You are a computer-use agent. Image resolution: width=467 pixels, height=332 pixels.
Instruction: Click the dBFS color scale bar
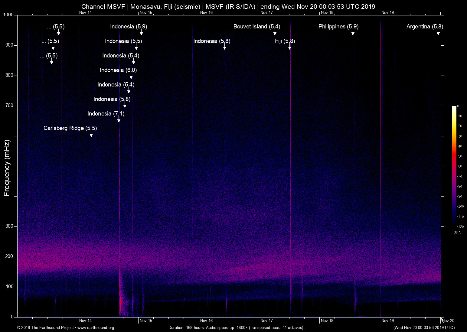(454, 166)
